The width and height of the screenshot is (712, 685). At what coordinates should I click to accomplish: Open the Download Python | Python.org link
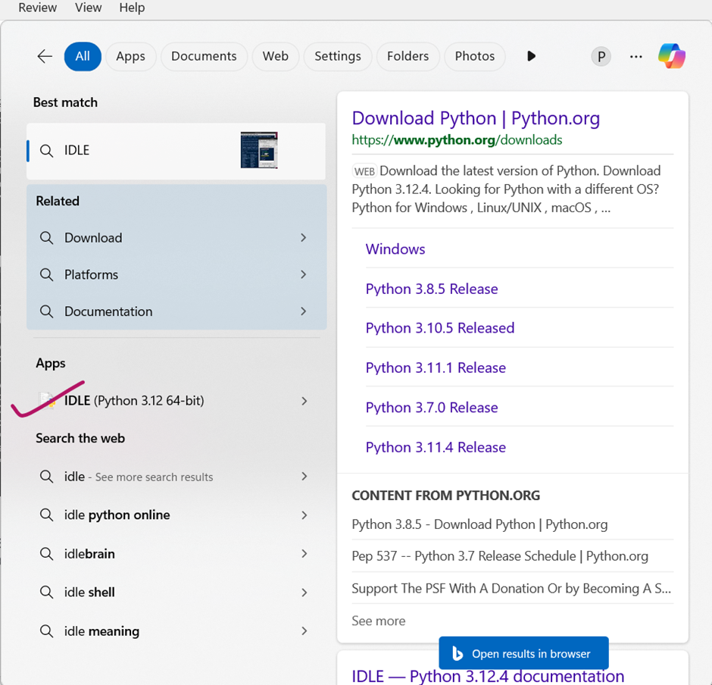pos(476,118)
